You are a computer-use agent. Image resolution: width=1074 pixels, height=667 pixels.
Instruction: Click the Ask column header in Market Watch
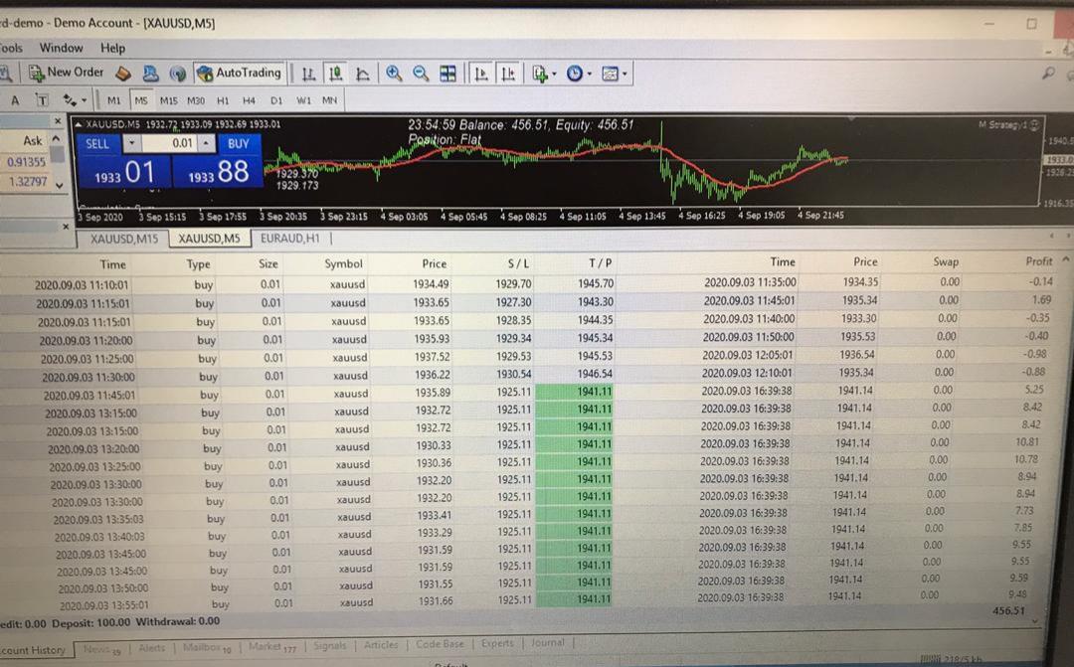point(32,140)
